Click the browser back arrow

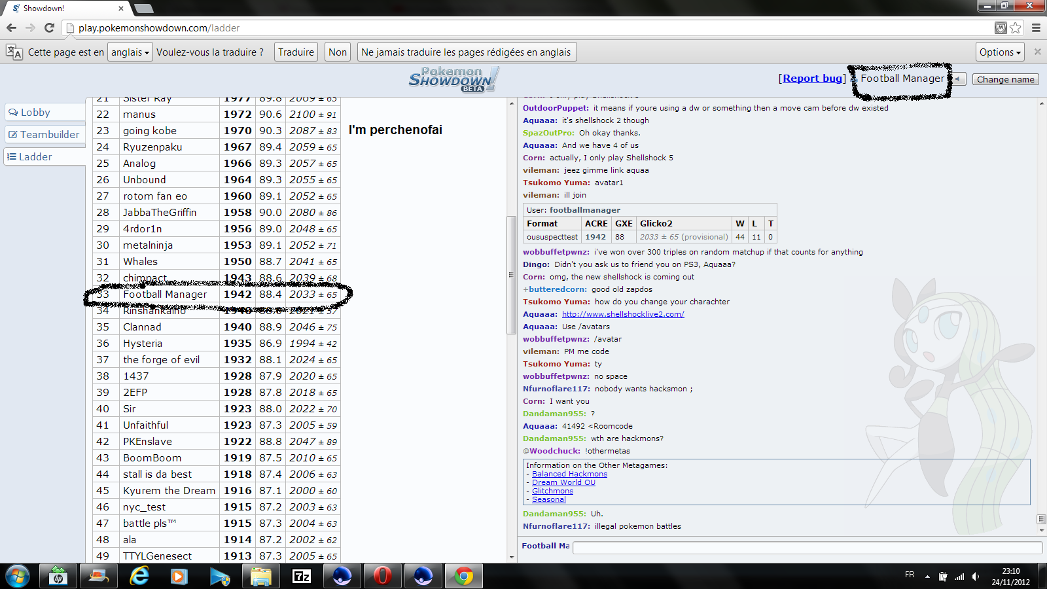click(x=11, y=27)
